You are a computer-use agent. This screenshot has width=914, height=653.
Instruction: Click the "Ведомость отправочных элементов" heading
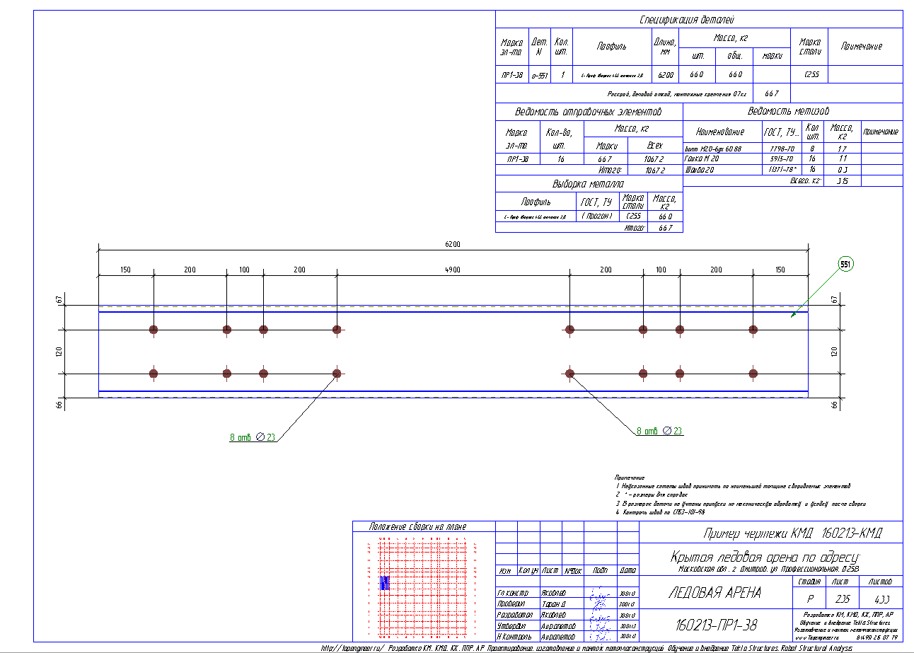tap(588, 112)
